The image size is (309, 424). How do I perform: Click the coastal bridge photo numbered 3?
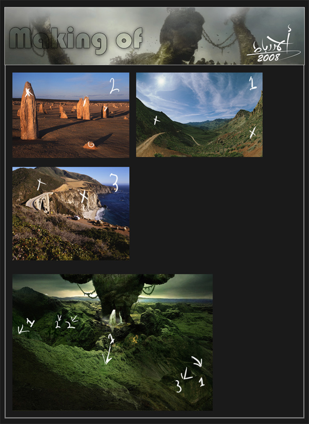click(x=71, y=214)
